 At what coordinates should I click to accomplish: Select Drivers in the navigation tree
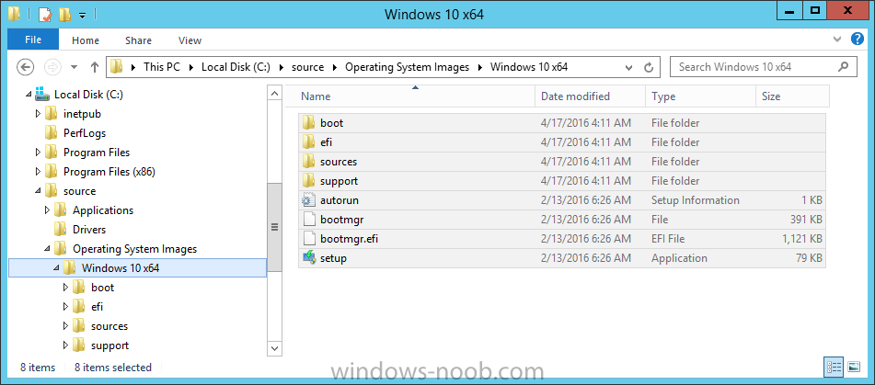click(88, 230)
